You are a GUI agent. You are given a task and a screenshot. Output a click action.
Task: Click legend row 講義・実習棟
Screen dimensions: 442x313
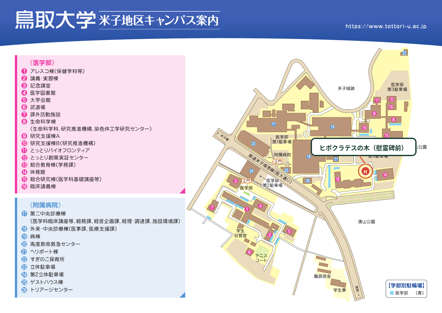click(x=40, y=78)
